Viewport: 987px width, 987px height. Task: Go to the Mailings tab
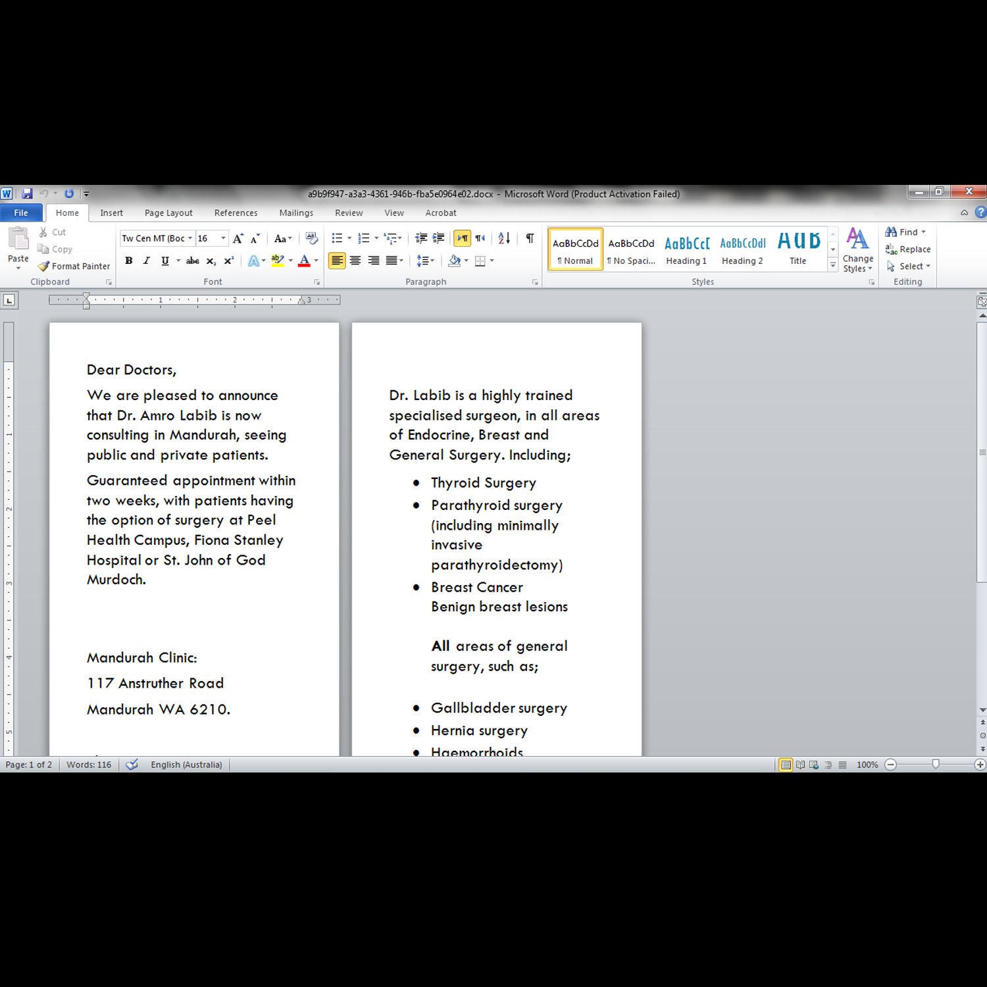296,213
